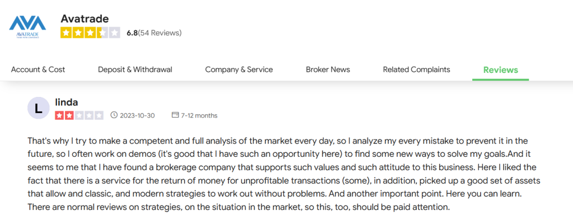Open the Account & Cost tab
Viewport: 573px width, 219px height.
pos(38,69)
